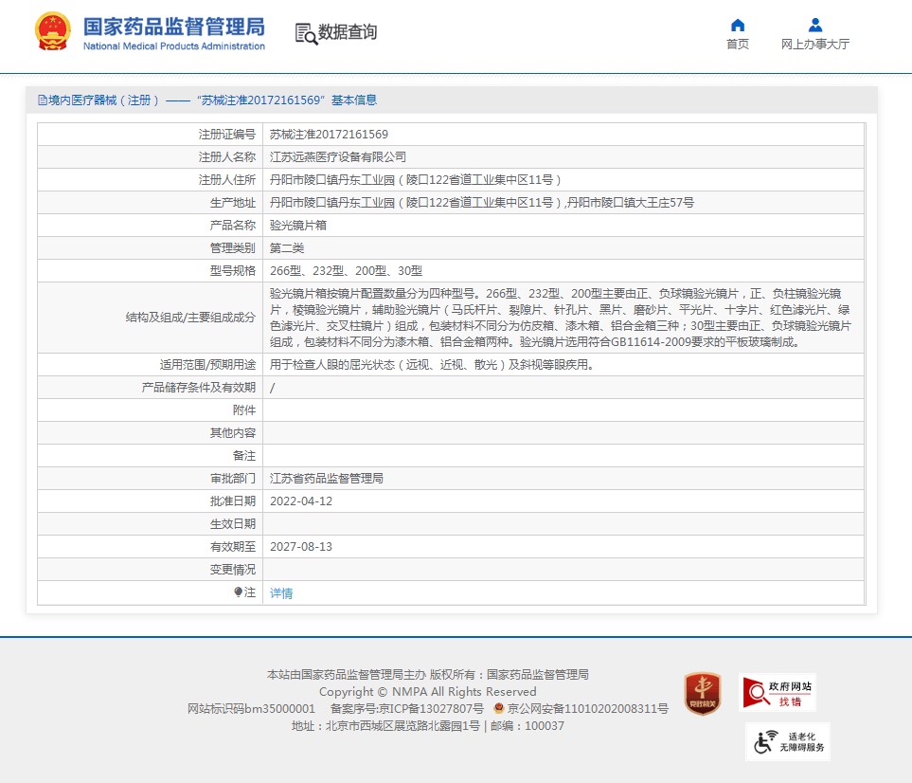This screenshot has width=912, height=783.
Task: Click breadcrumb 境内医疗器械（注册）
Action: 103,100
